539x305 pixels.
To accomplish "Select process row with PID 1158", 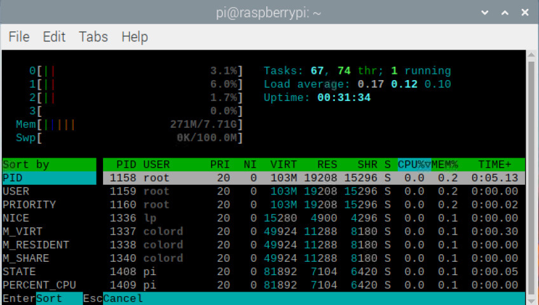I will click(x=314, y=178).
